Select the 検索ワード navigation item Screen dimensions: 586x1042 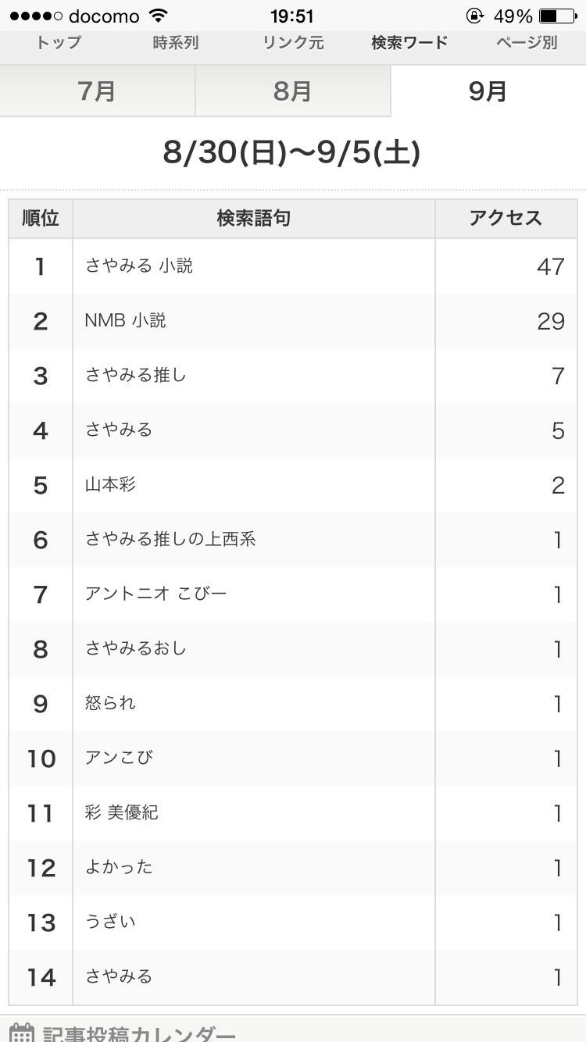click(409, 43)
